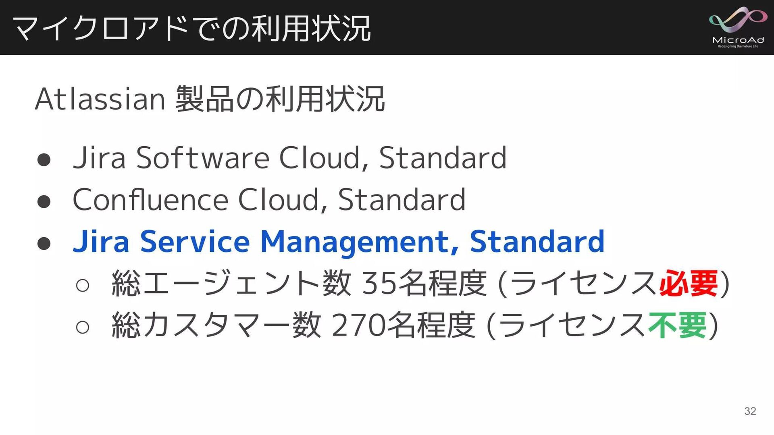Click the slide title マイクロアドでの利用状況

point(192,28)
